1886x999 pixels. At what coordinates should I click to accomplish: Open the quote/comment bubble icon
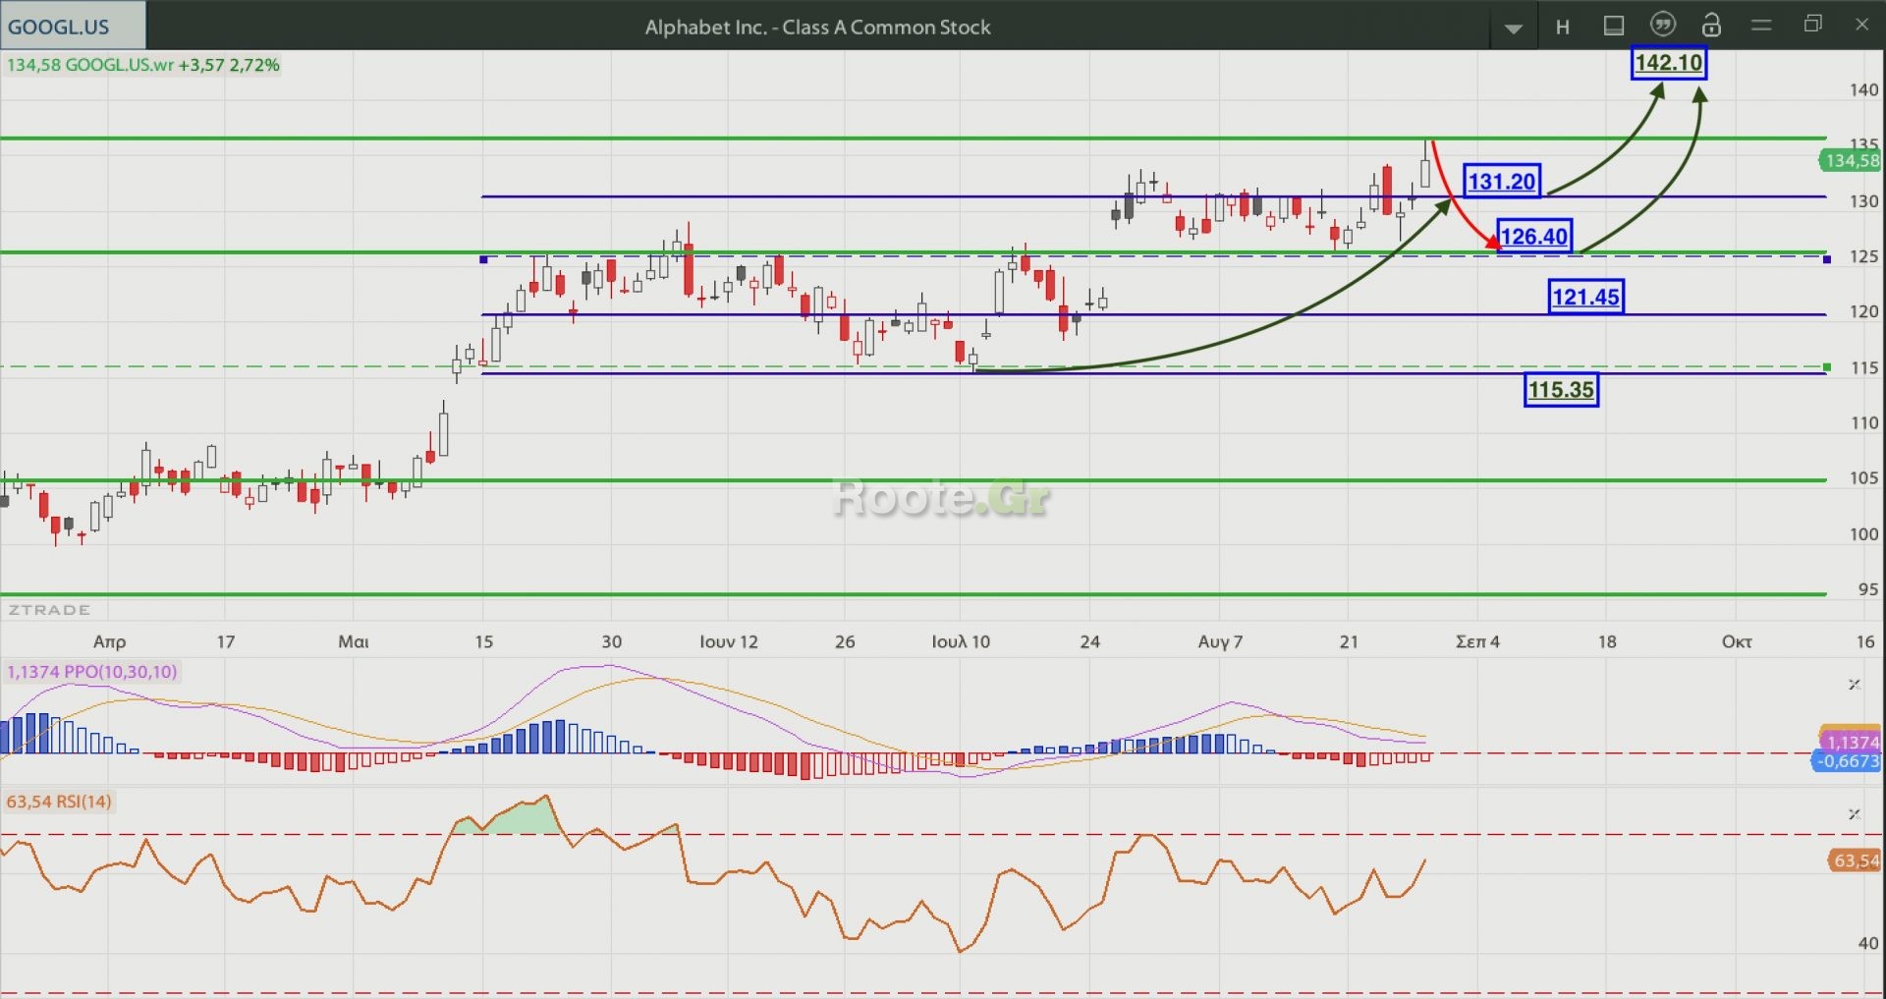pos(1662,26)
